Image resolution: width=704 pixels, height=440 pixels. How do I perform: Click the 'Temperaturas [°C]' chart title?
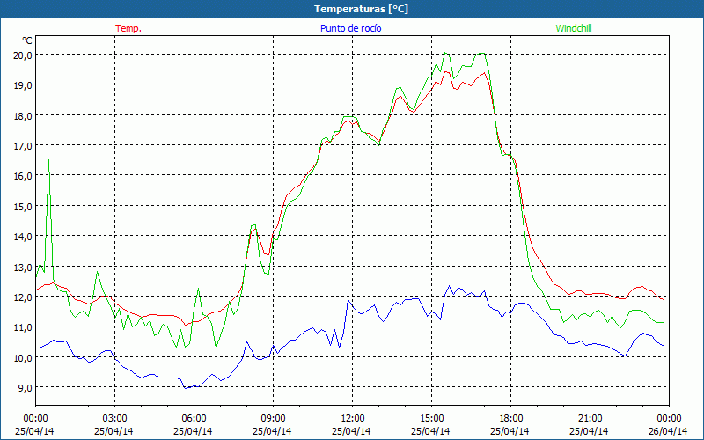click(361, 9)
